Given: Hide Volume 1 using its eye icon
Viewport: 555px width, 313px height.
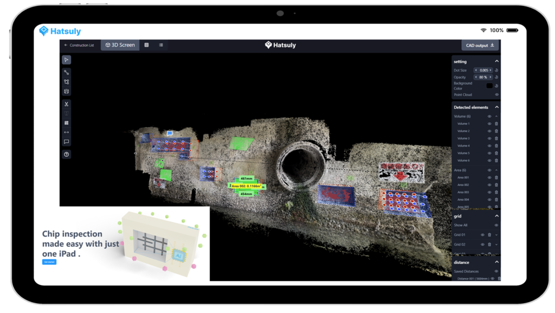Looking at the screenshot, I should [x=489, y=124].
